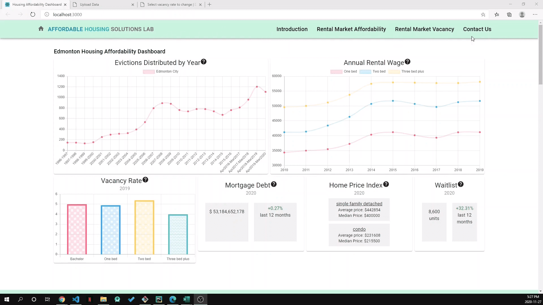Add this page to favorites
Viewport: 543px width, 305px height.
pyautogui.click(x=483, y=14)
